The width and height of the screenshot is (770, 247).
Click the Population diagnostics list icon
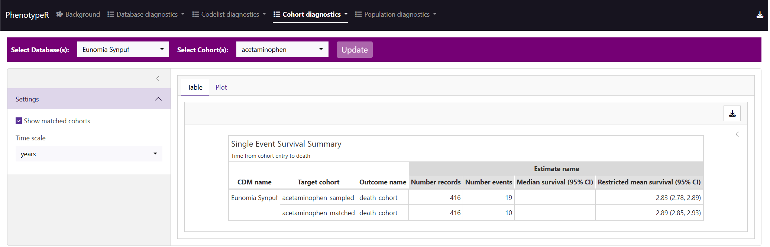tap(358, 14)
